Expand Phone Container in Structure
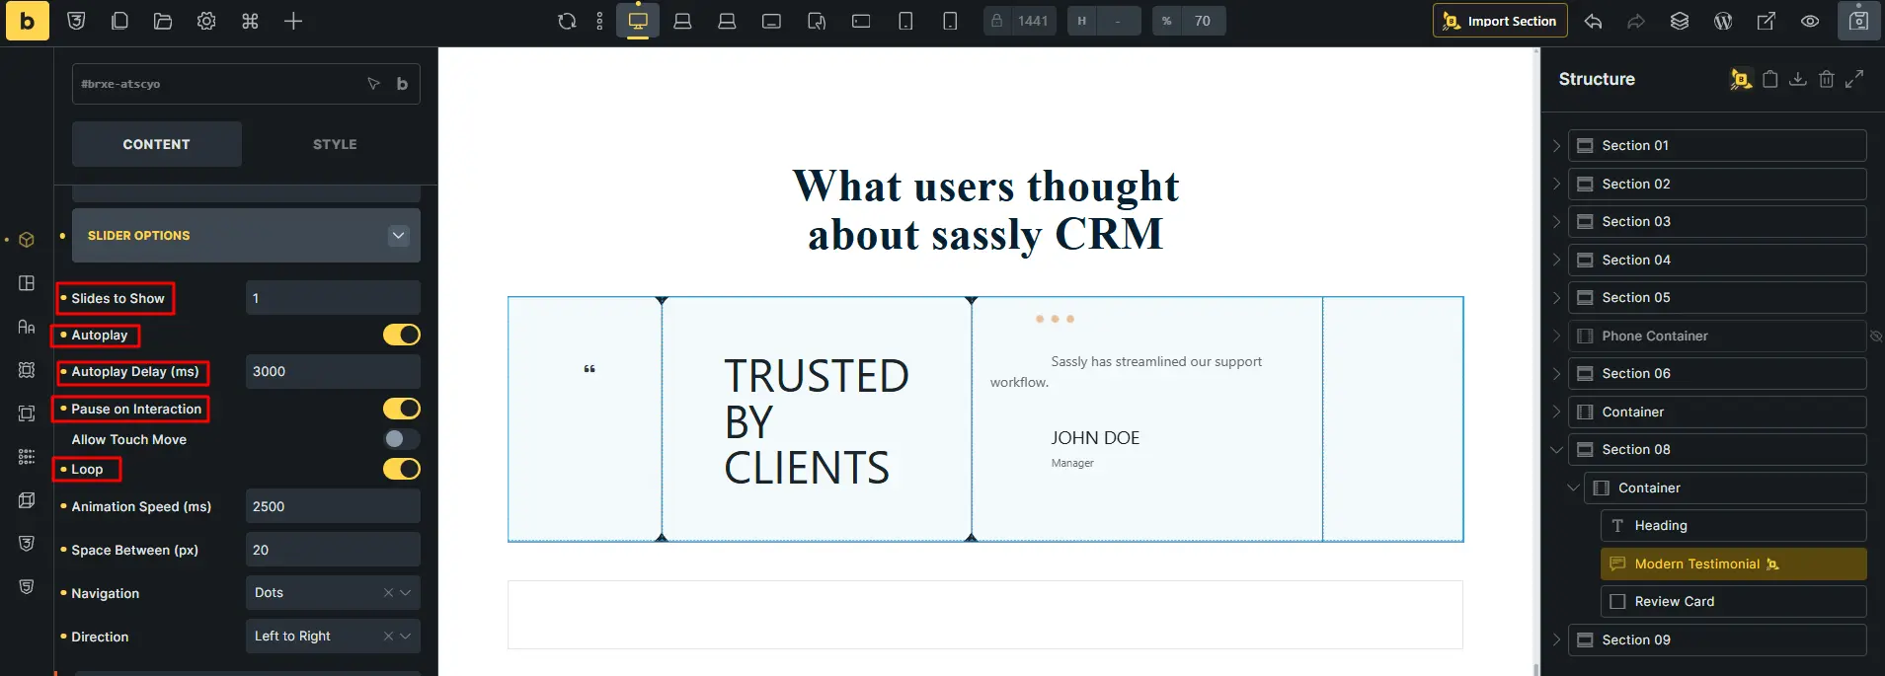The width and height of the screenshot is (1885, 676). [1556, 336]
